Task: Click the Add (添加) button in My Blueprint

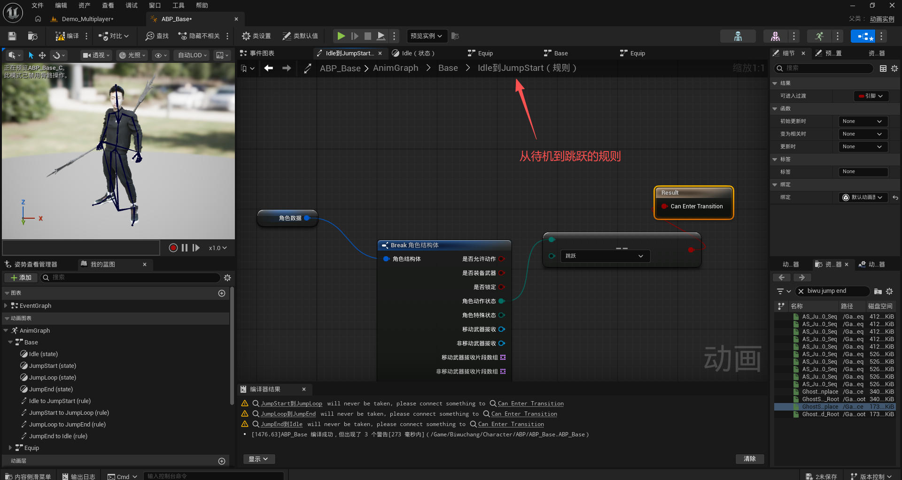Action: pos(21,278)
